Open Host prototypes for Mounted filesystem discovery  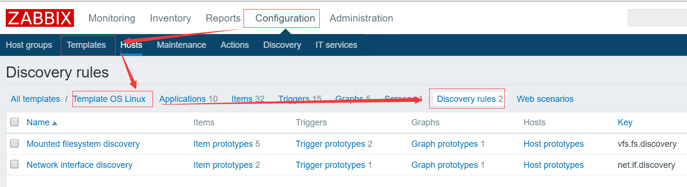[554, 144]
